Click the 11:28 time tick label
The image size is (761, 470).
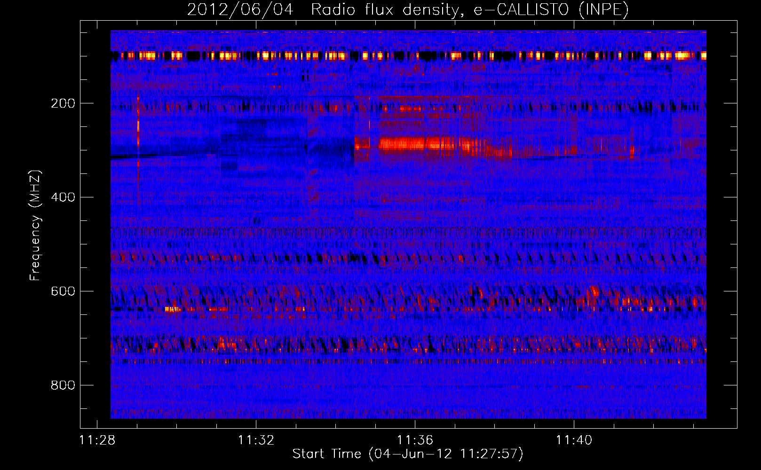(x=97, y=440)
